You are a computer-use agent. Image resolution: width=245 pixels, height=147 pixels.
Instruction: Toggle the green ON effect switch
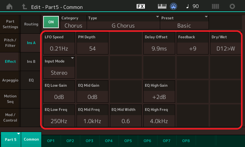point(51,22)
